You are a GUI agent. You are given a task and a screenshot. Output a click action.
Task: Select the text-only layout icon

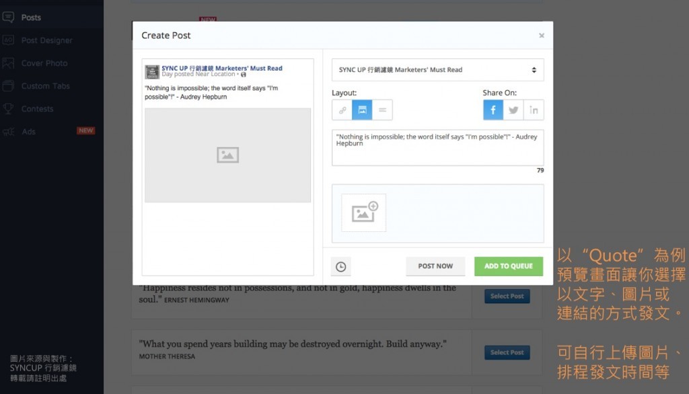382,110
